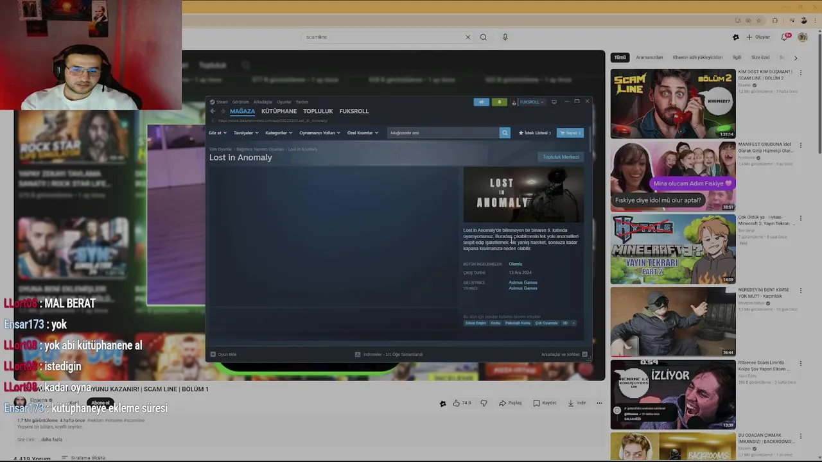This screenshot has width=822, height=462.
Task: Click the Korku tag
Action: (495, 323)
